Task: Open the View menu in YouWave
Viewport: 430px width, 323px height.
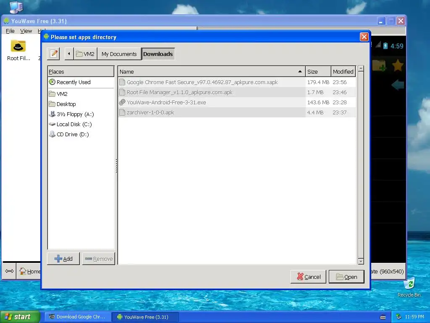Action: pyautogui.click(x=26, y=31)
